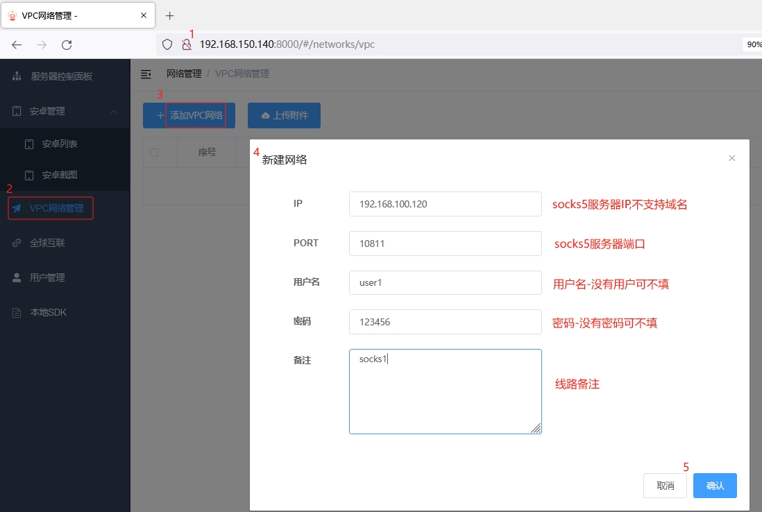Close the VPC网络管理 browser tab
This screenshot has height=512, width=762.
144,15
